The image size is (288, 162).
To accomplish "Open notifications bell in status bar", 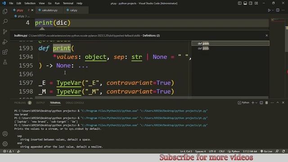I will [x=283, y=151].
